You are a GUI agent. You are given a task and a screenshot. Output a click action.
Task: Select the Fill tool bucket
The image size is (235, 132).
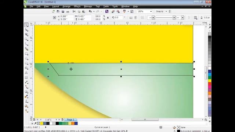coord(26,106)
